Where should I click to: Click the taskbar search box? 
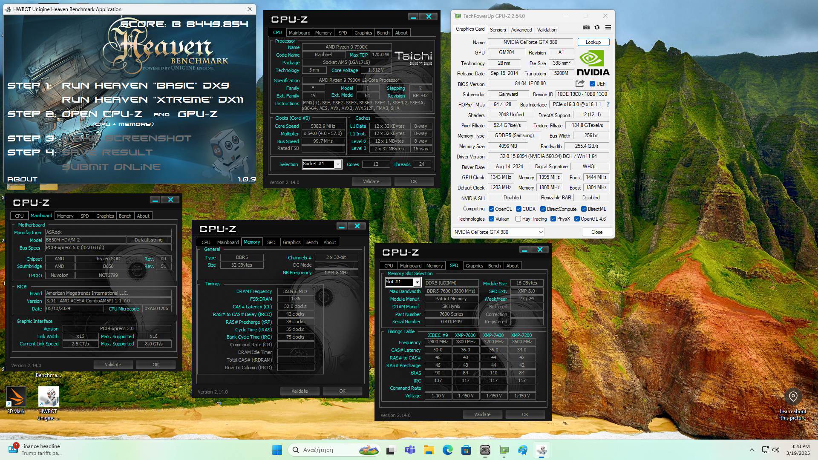pyautogui.click(x=334, y=450)
